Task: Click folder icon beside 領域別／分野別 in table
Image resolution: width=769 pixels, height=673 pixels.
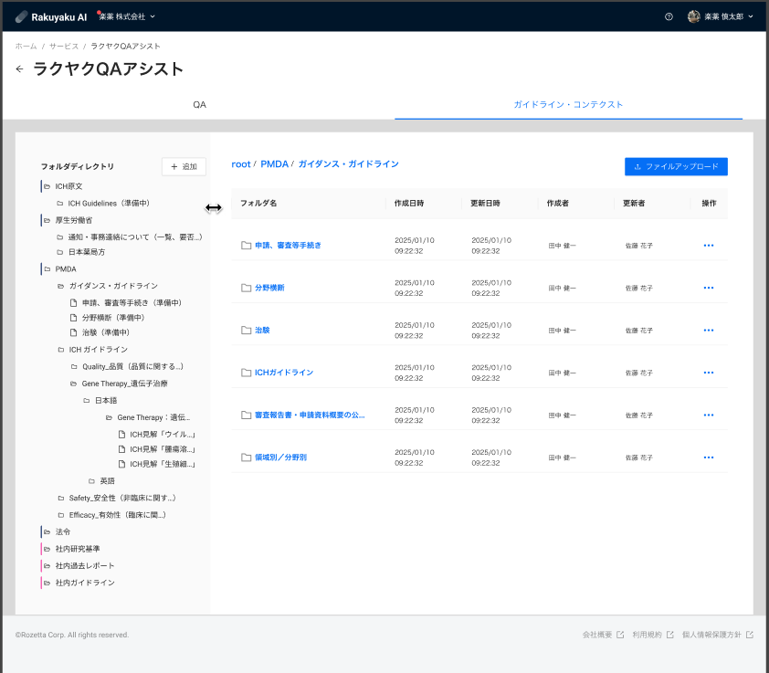Action: [x=247, y=457]
